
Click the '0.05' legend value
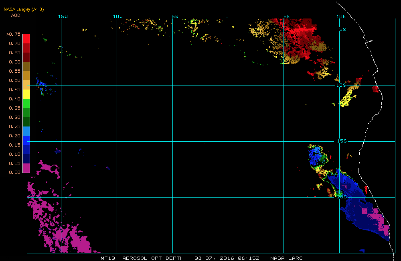coord(14,163)
